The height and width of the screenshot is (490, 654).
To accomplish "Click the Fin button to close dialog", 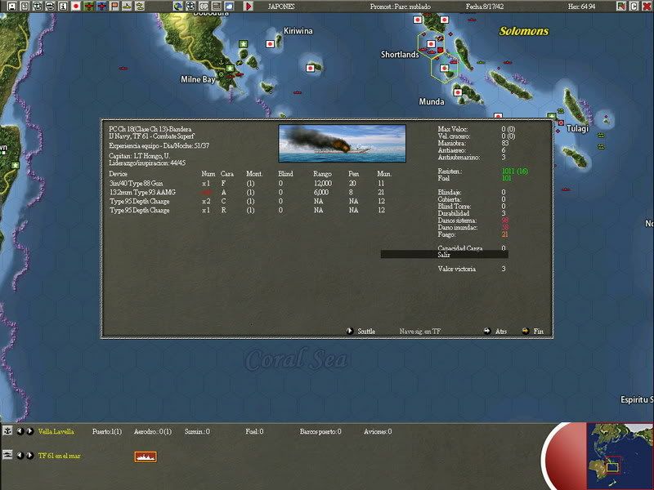I will click(533, 332).
